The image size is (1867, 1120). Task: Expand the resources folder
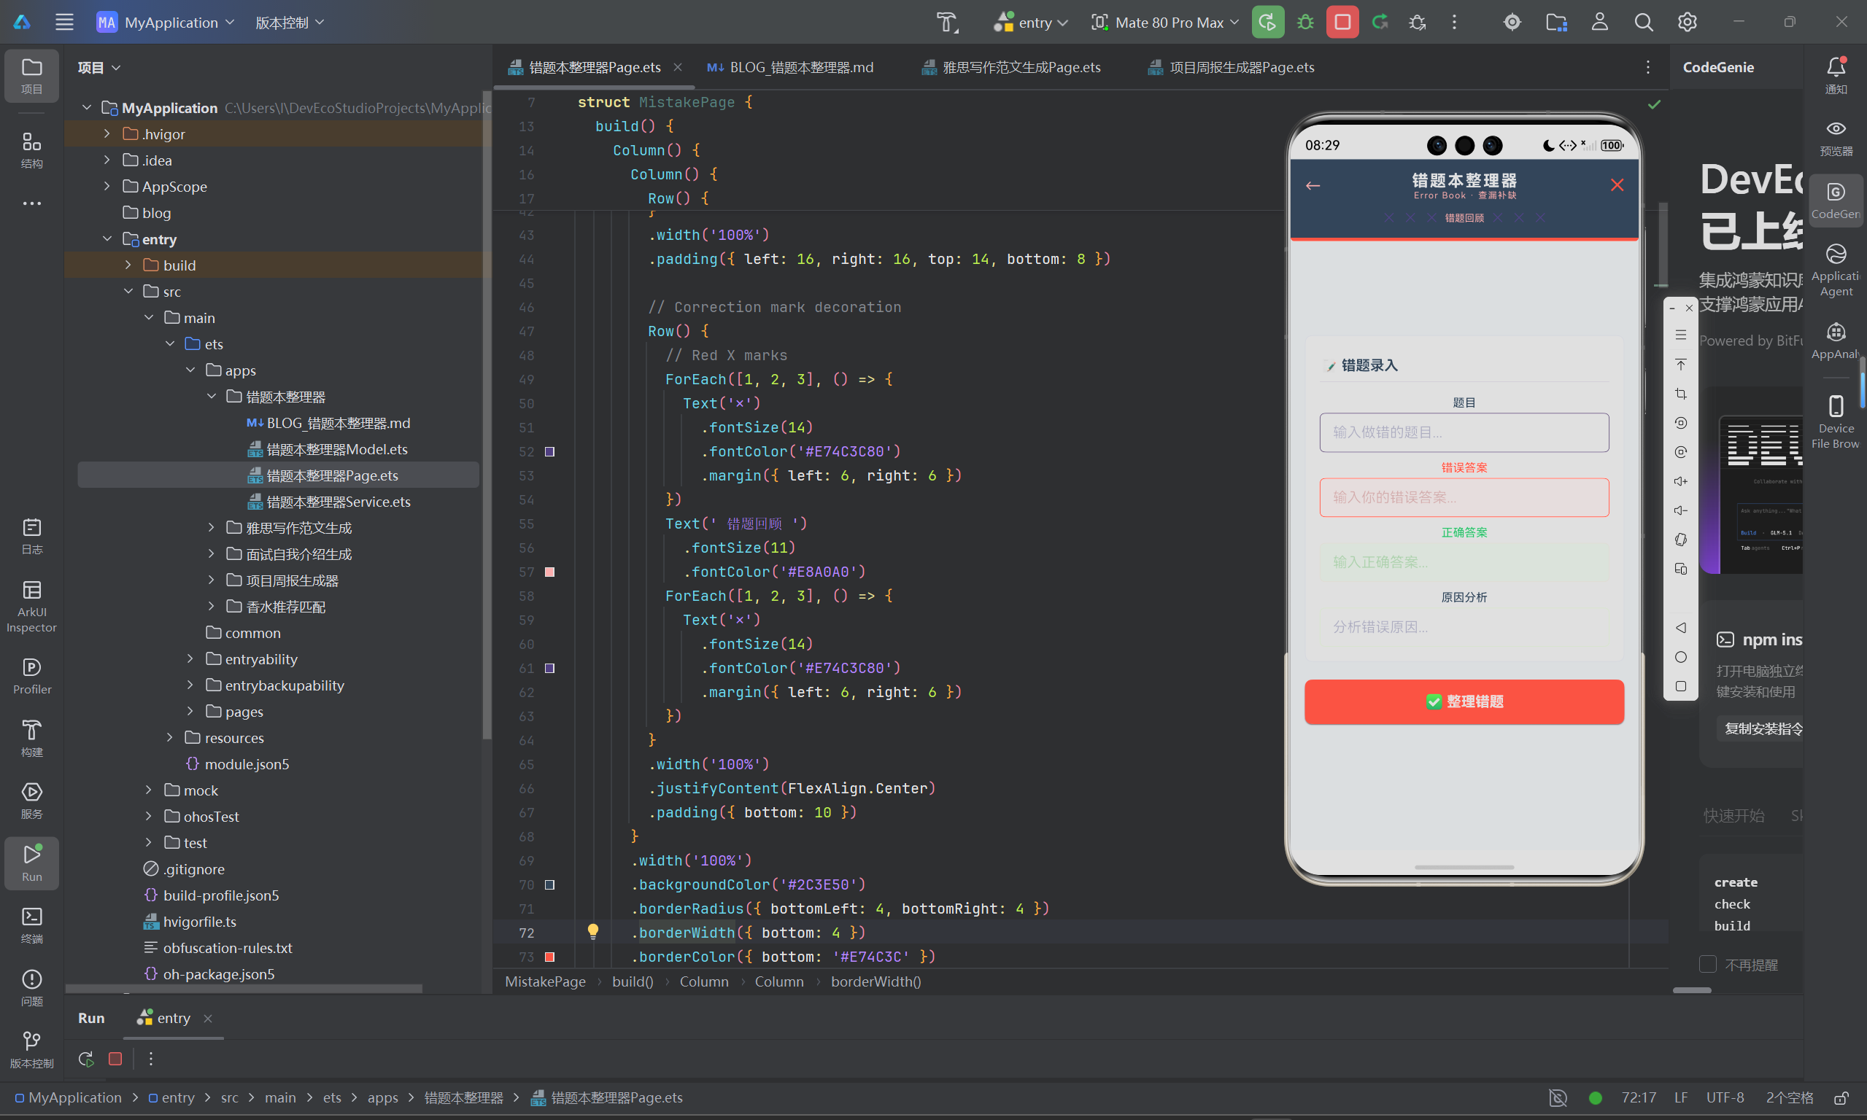[170, 737]
